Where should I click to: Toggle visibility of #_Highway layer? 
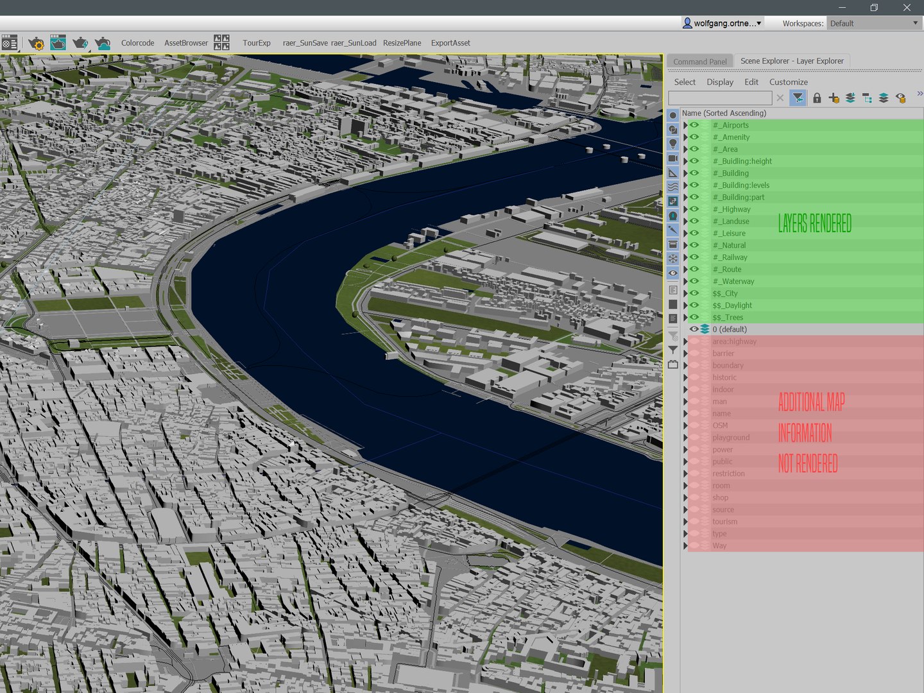pos(694,209)
